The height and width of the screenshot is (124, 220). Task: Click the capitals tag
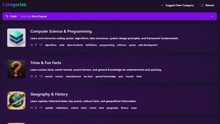click(x=49, y=108)
